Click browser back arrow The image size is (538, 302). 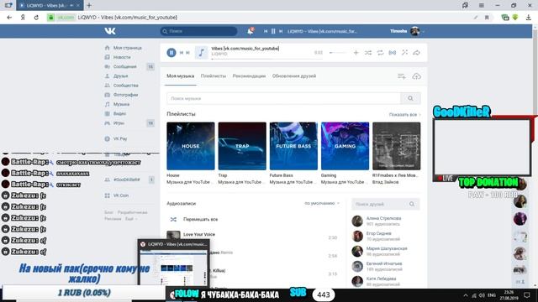(9, 17)
